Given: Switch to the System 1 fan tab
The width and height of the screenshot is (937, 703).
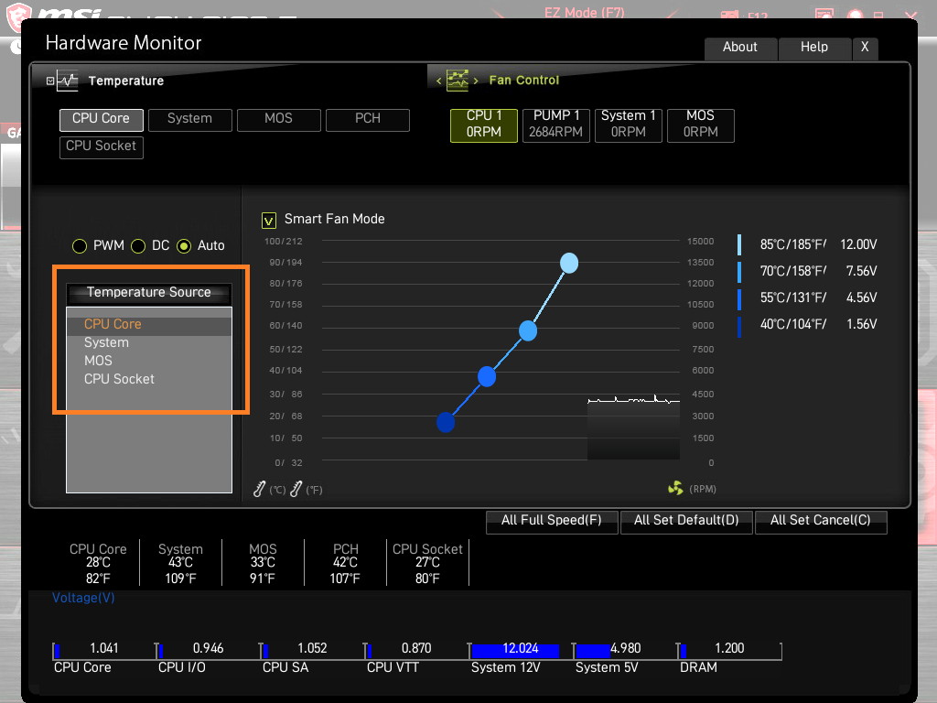Looking at the screenshot, I should (x=628, y=124).
